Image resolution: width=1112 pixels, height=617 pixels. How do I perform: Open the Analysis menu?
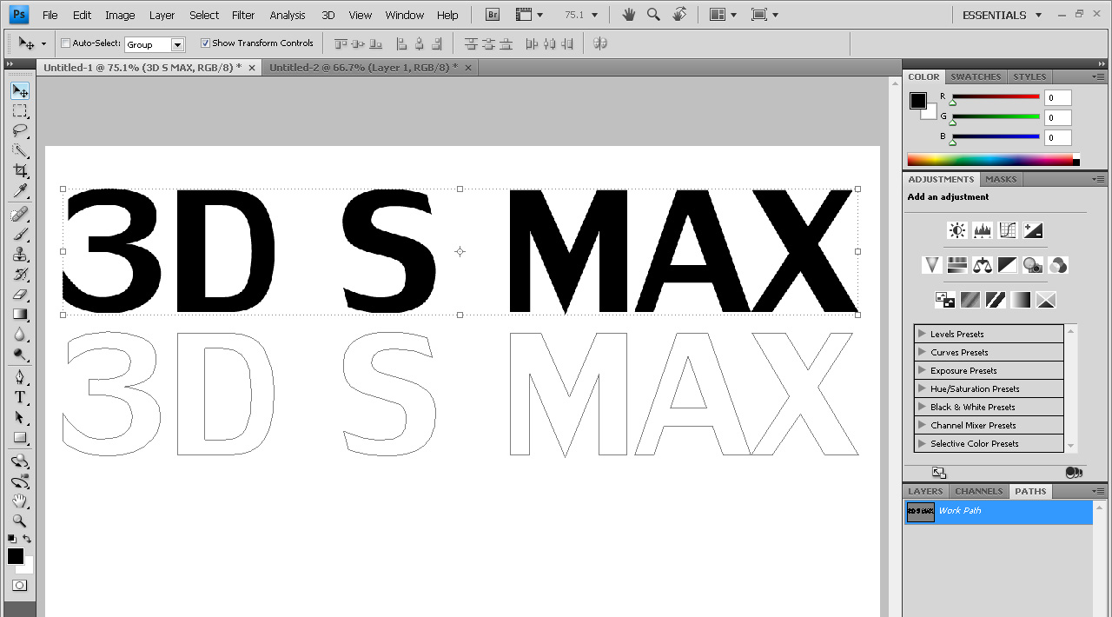pos(288,15)
